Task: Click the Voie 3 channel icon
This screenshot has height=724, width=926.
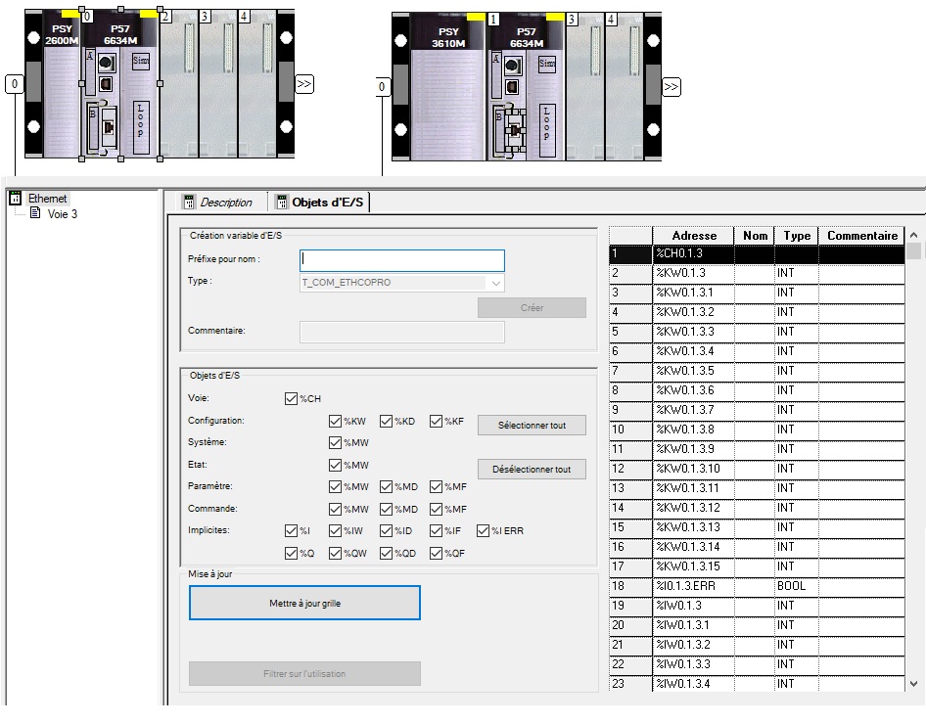Action: coord(35,213)
